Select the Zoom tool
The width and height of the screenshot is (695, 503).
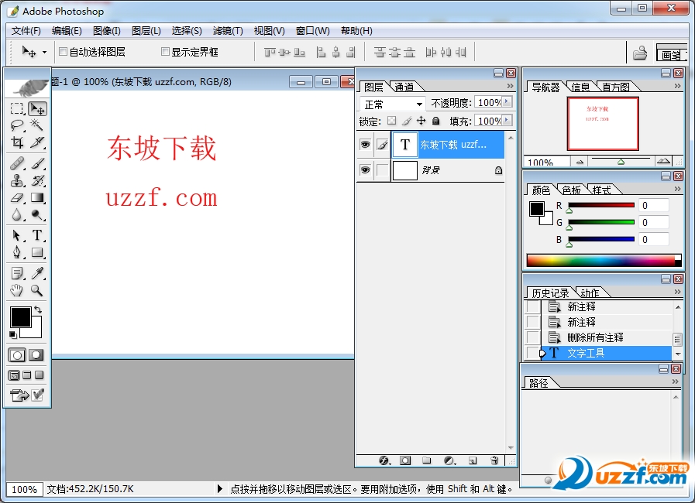coord(38,290)
